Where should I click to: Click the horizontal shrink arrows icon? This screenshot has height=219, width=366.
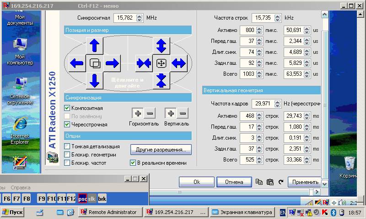click(144, 63)
